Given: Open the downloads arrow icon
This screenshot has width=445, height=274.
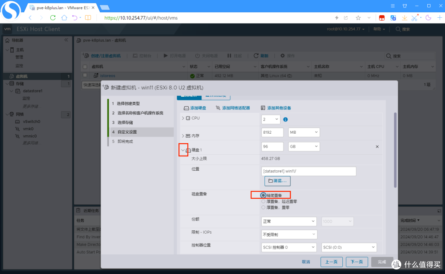Looking at the screenshot, I should [x=405, y=18].
